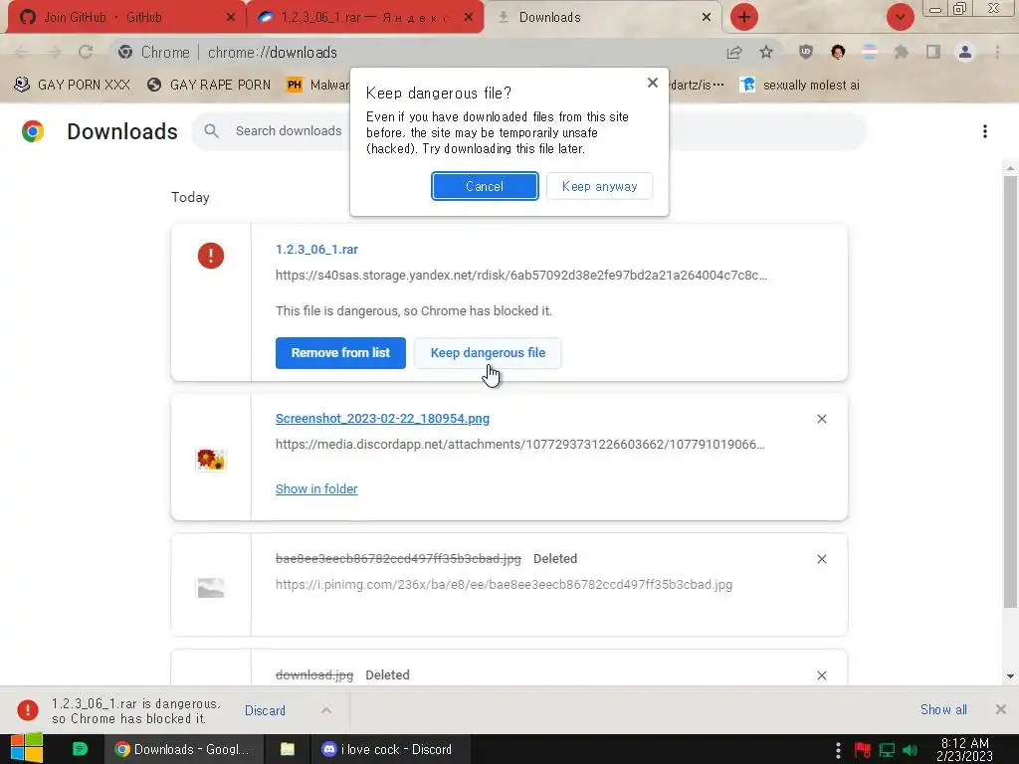Open the tab search dropdown
This screenshot has width=1019, height=764.
point(900,17)
